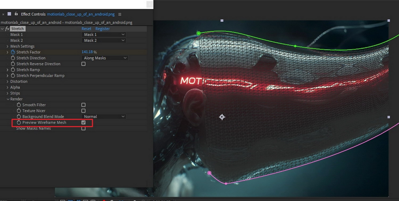Expand the Stretch Perpendicular Ramp property

coord(7,75)
